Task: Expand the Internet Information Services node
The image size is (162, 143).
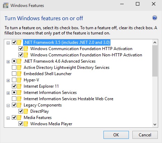Action: pyautogui.click(x=8, y=93)
